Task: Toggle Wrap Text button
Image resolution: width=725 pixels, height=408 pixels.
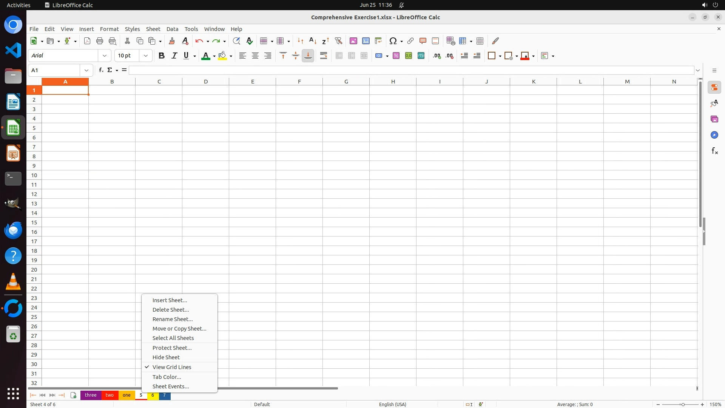Action: tap(324, 56)
